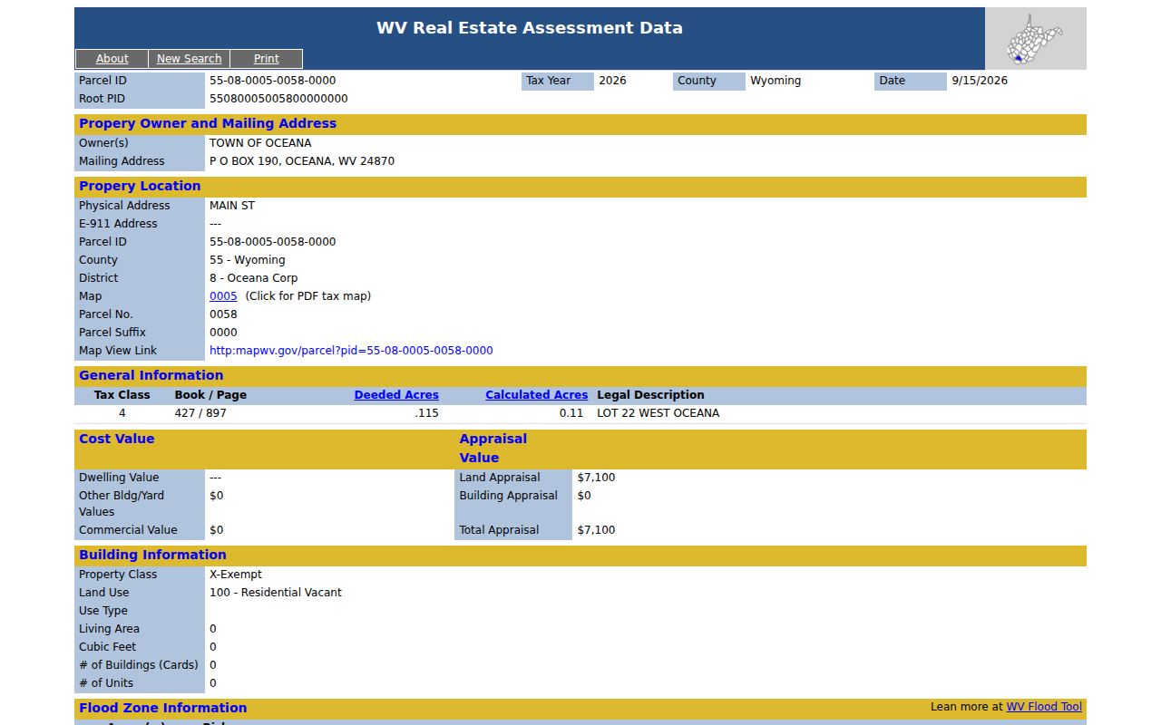1161x725 pixels.
Task: Select the Root PID number 55080005005800000000
Action: pyautogui.click(x=278, y=99)
